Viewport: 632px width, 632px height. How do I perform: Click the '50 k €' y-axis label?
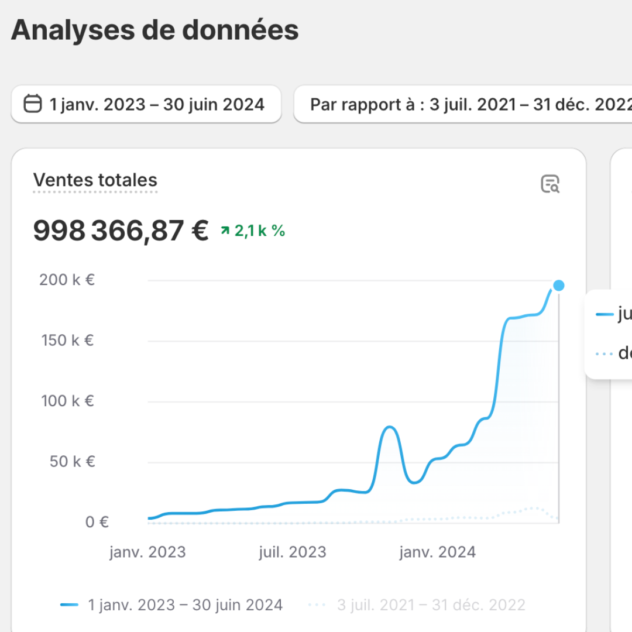click(73, 461)
